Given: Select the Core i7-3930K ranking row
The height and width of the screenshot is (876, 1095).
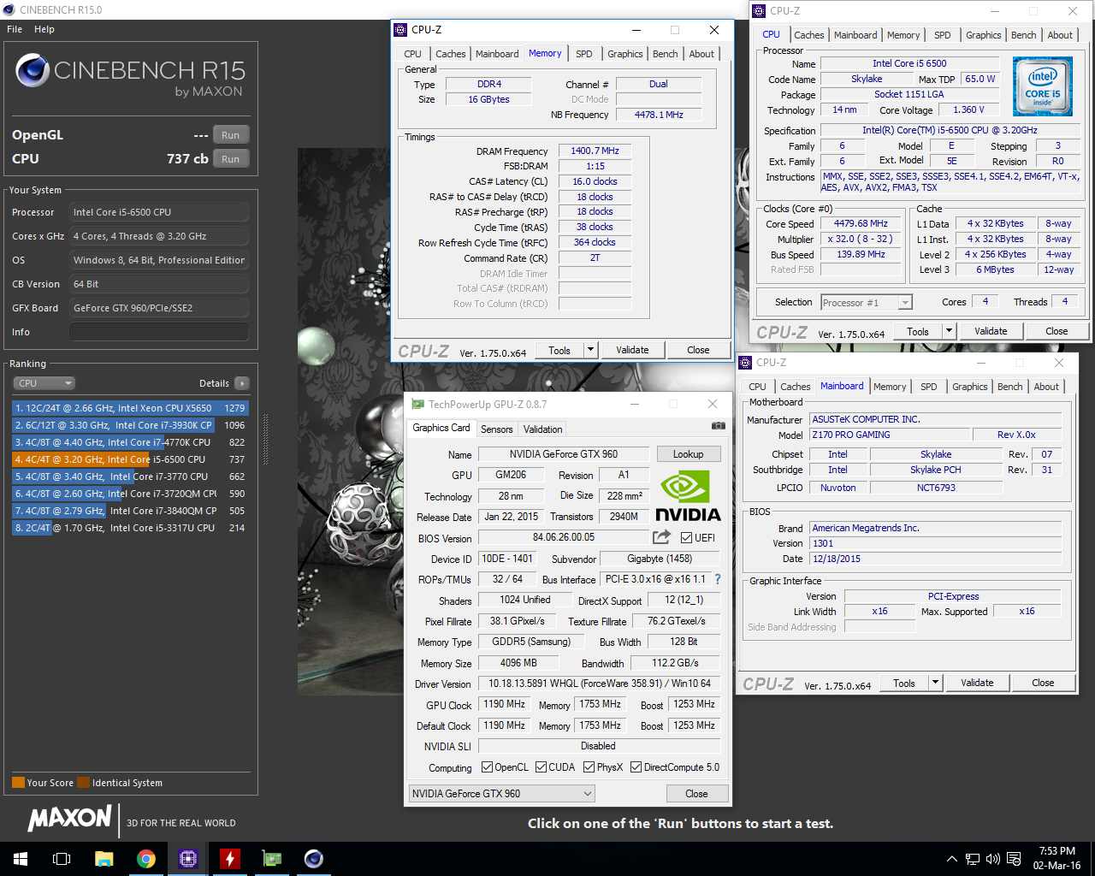Looking at the screenshot, I should coord(130,425).
